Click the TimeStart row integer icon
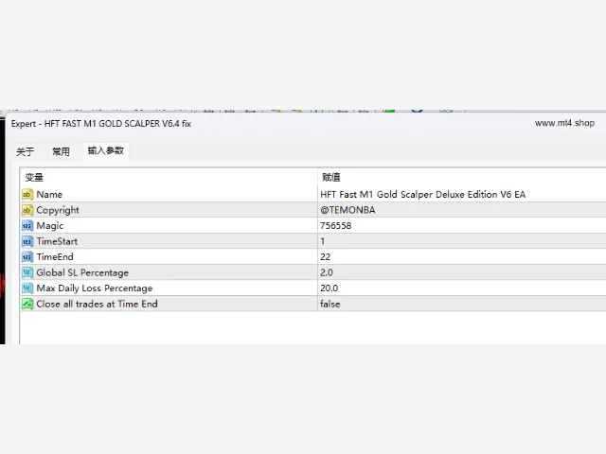Image resolution: width=606 pixels, height=454 pixels. (x=27, y=241)
